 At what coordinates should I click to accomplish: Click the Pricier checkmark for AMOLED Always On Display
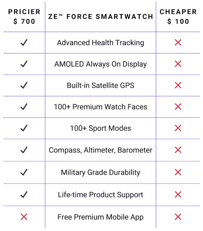pos(24,64)
